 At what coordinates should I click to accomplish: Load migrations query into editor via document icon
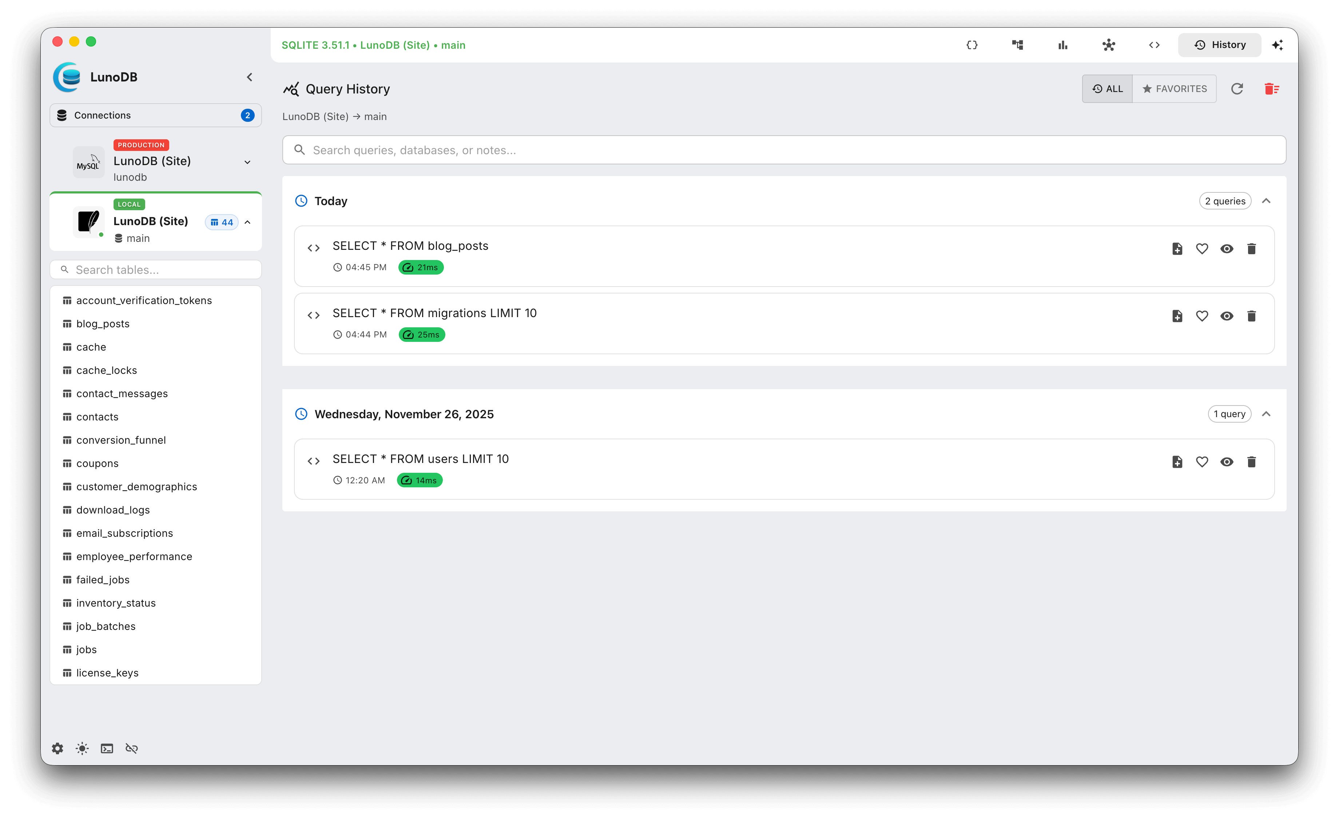pyautogui.click(x=1177, y=316)
